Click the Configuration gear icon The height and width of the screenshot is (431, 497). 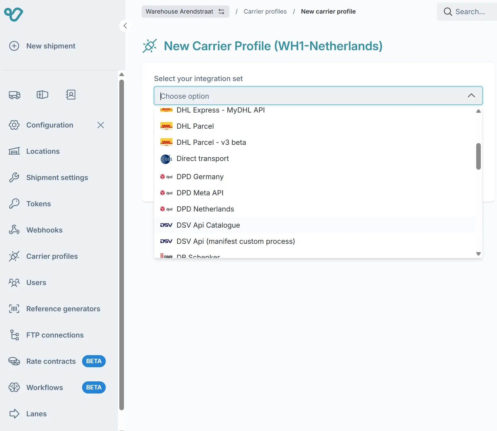[x=14, y=125]
